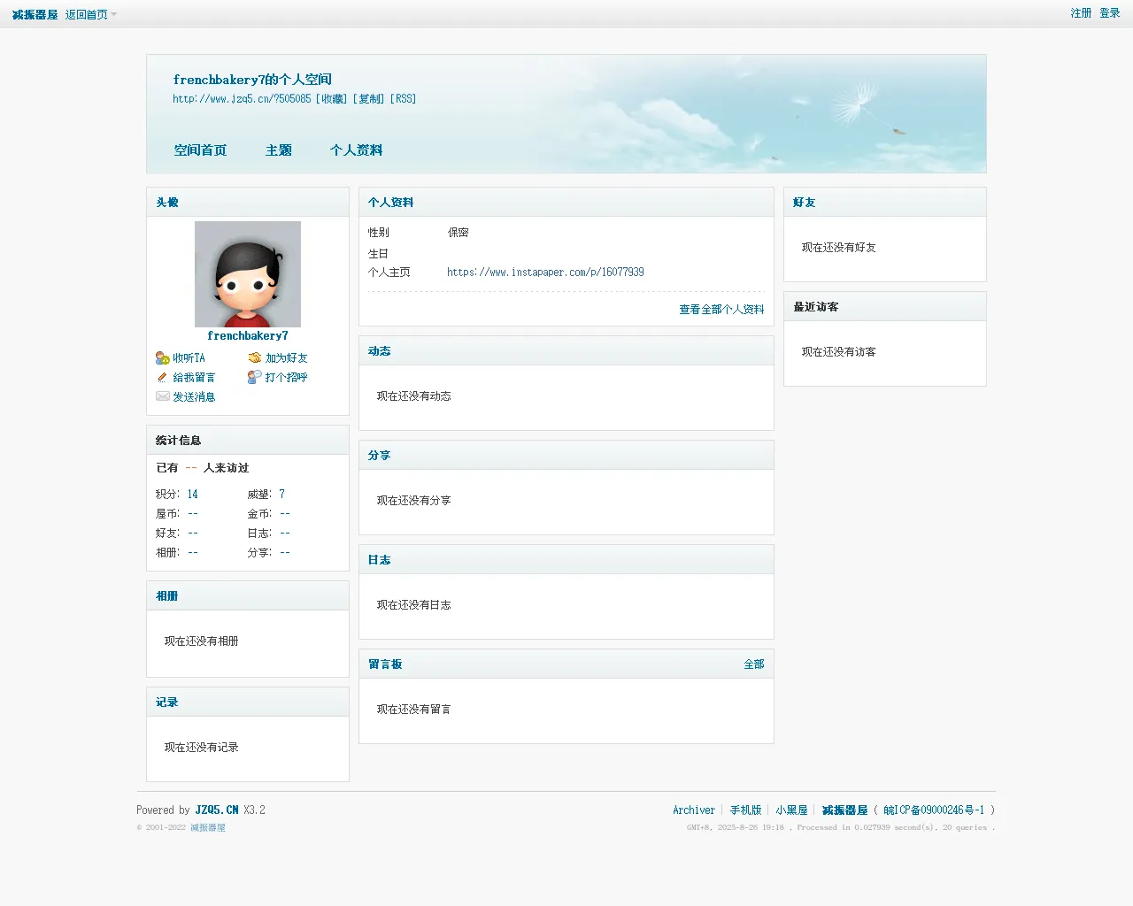Click 全部 in the 留言板 header

pyautogui.click(x=754, y=664)
